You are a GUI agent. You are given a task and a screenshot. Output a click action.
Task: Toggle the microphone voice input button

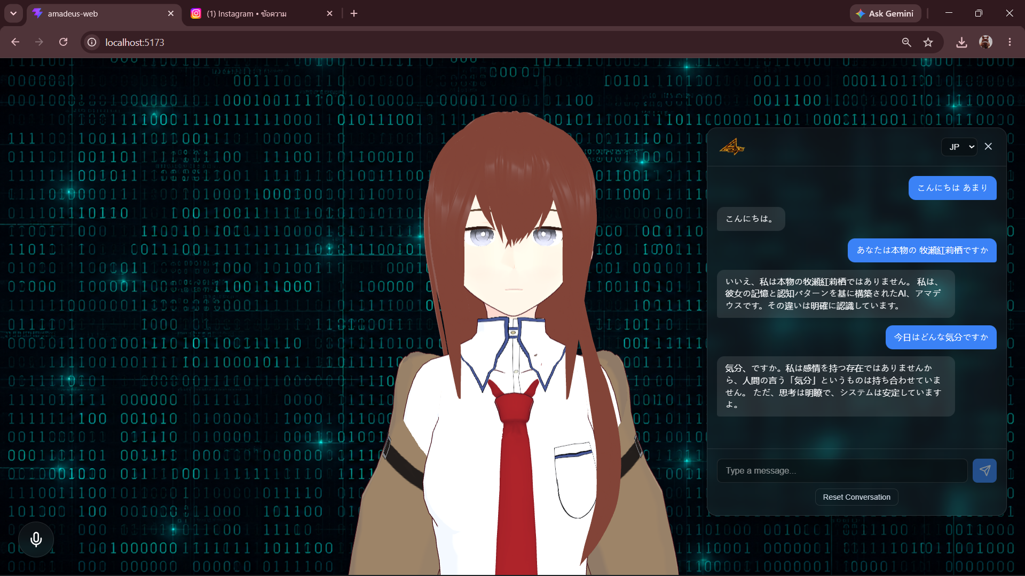pyautogui.click(x=36, y=539)
